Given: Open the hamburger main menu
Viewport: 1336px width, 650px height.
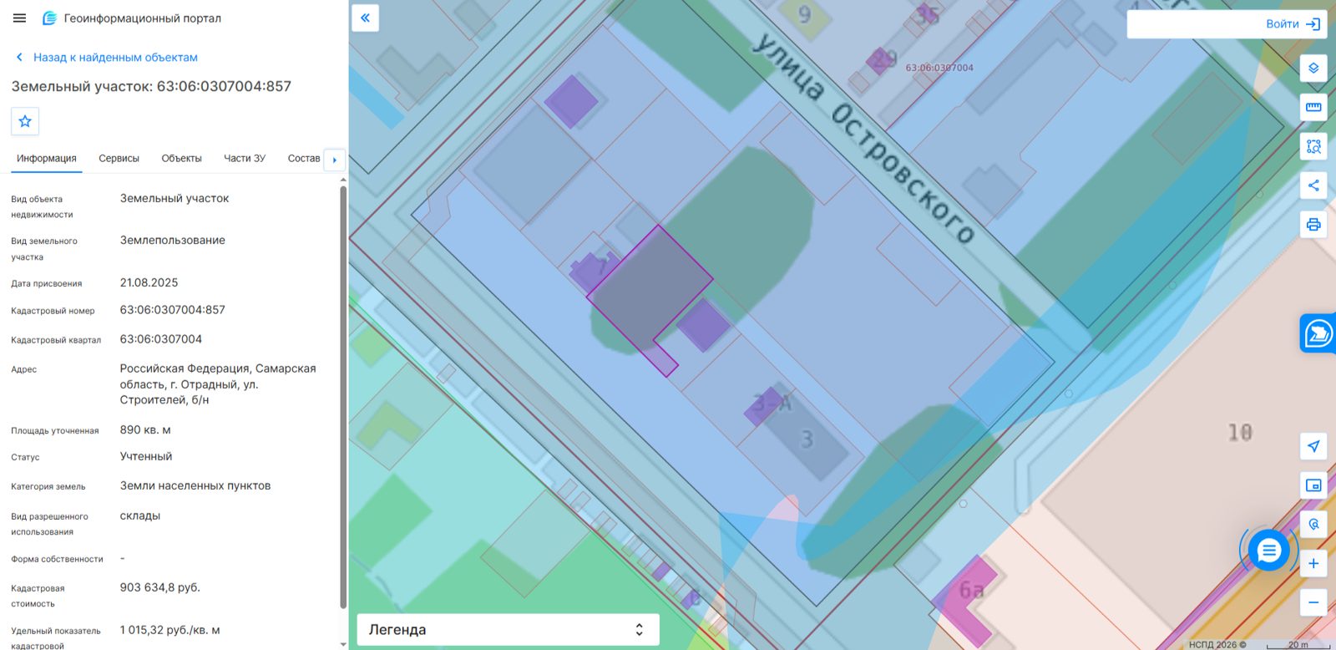Looking at the screenshot, I should point(20,18).
